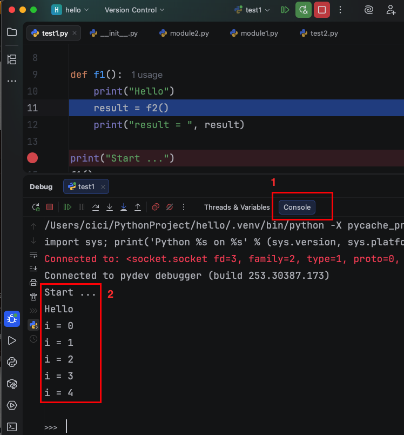Click the Step Out icon
404x435 pixels.
click(x=138, y=207)
